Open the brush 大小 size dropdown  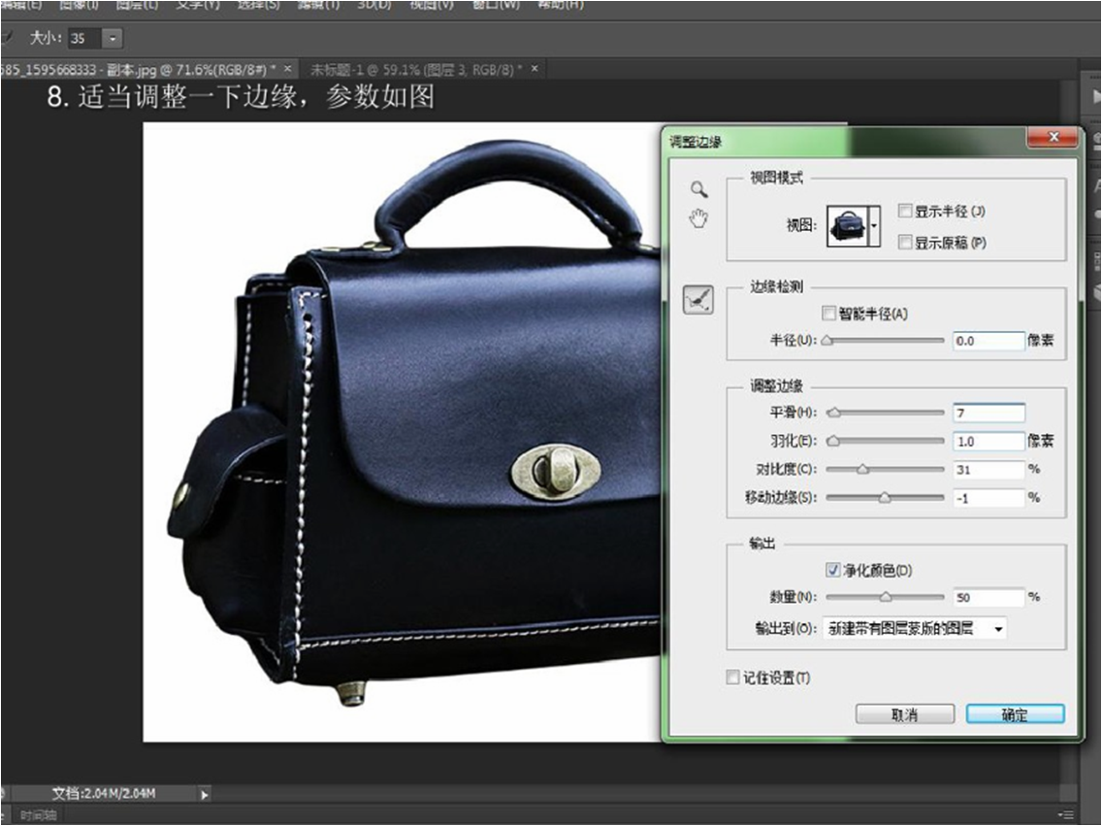(x=112, y=38)
